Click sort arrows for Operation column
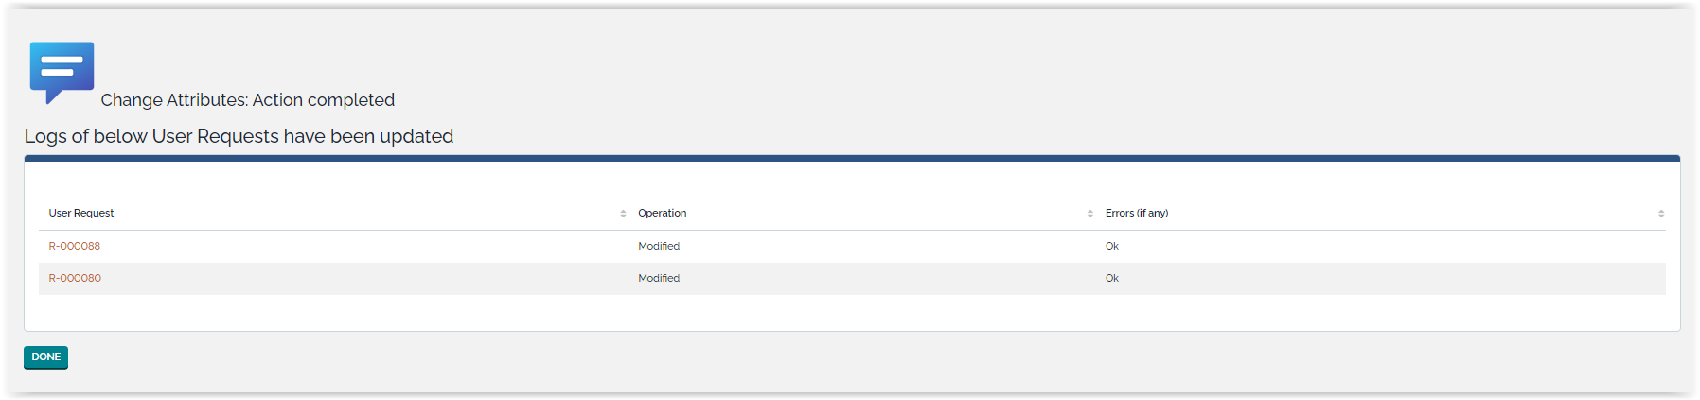1700x400 pixels. tap(1090, 214)
